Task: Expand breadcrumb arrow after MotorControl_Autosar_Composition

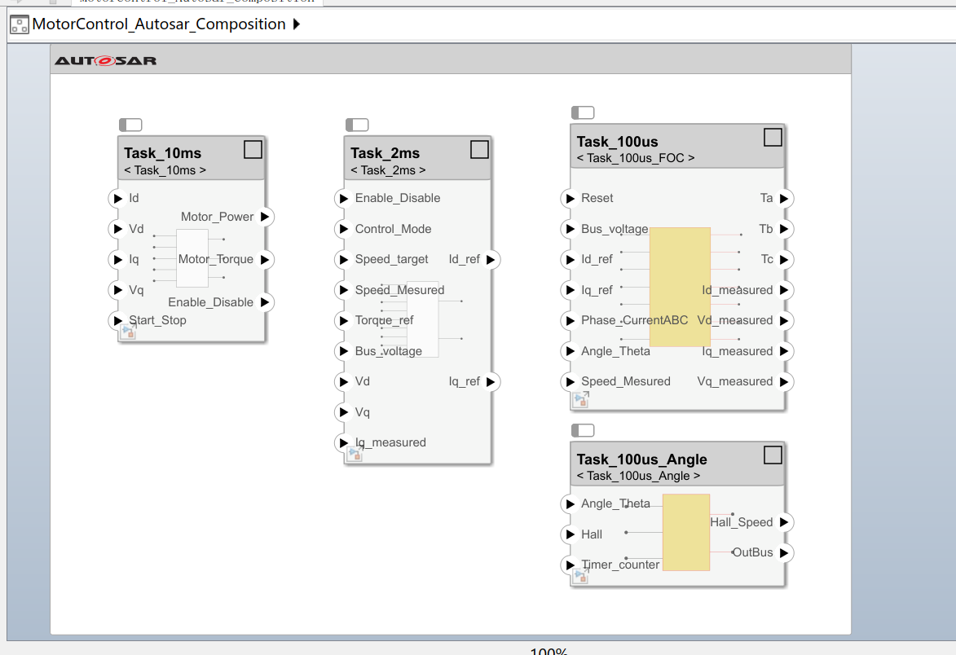Action: click(295, 24)
